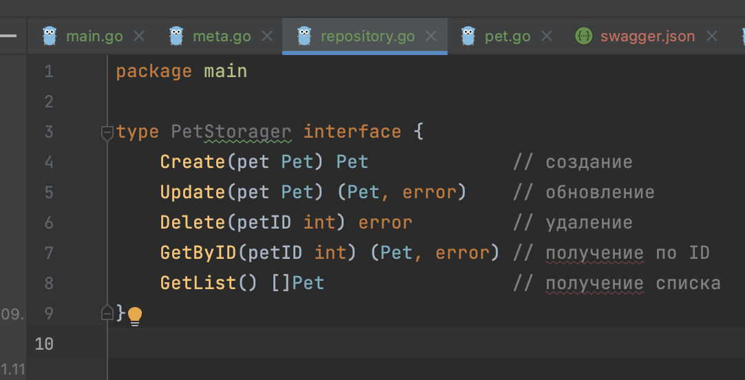745x380 pixels.
Task: Place cursor on empty line 10
Action: tap(344, 344)
